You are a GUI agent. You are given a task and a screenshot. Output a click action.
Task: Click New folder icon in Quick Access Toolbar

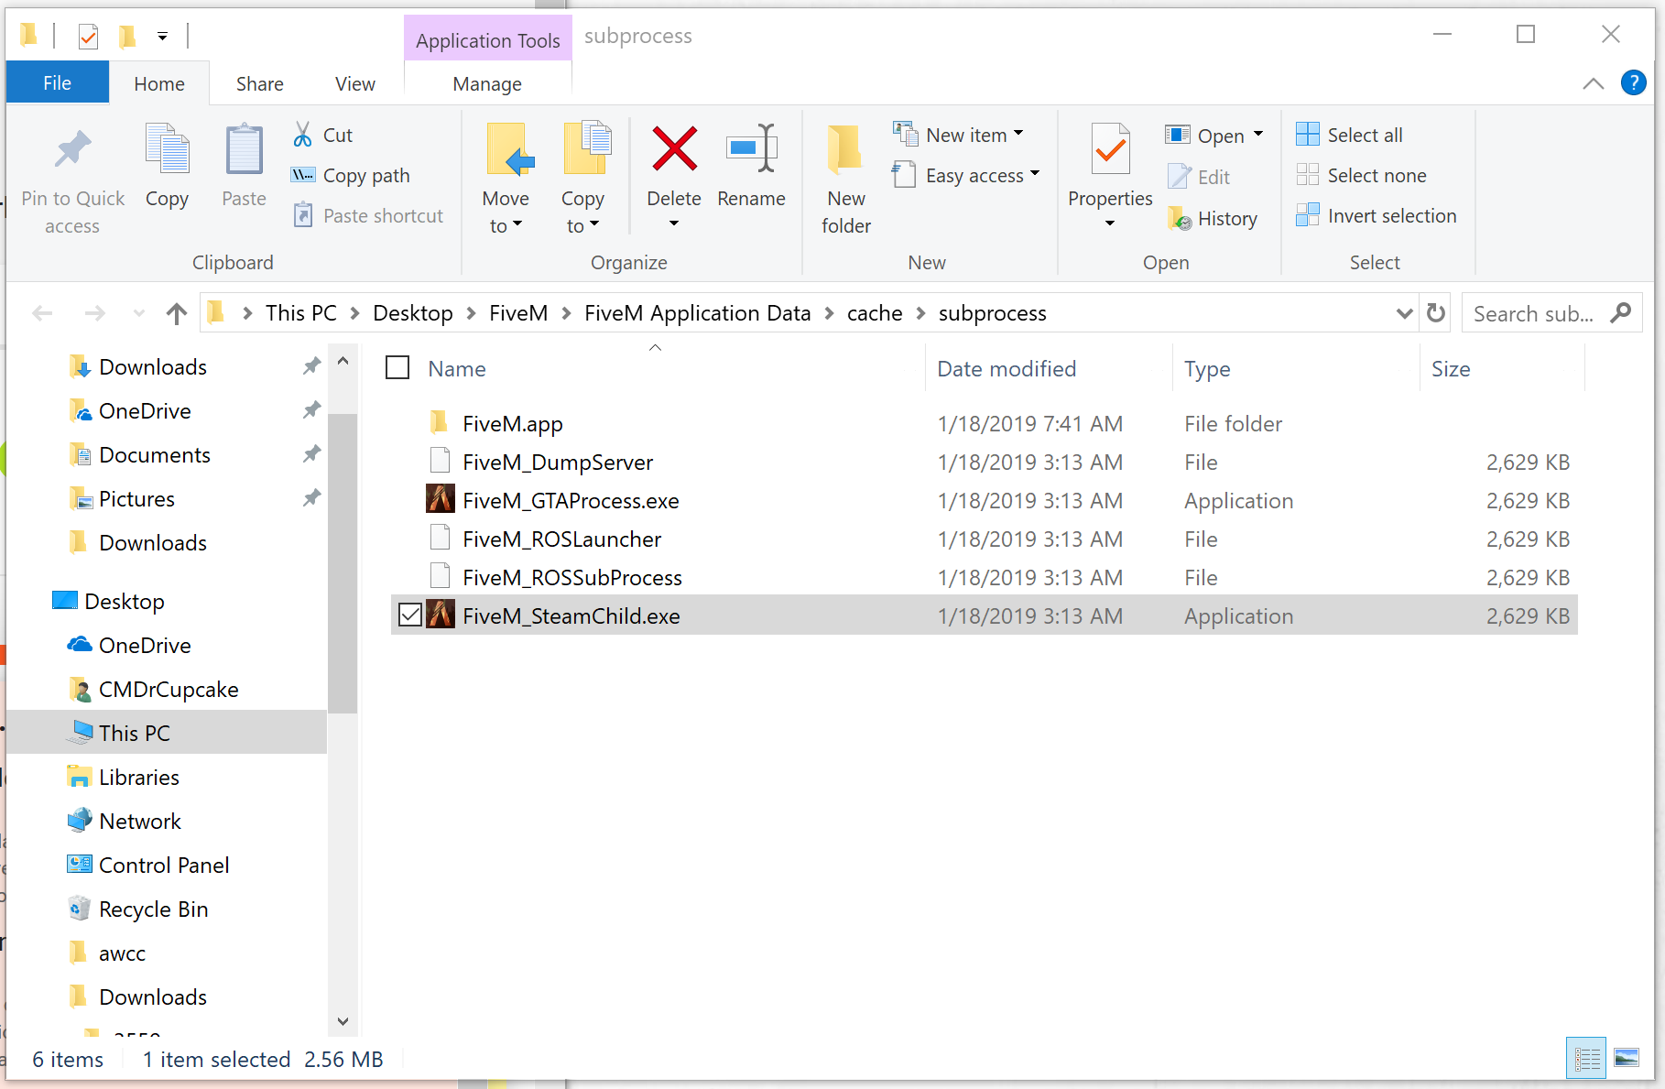pyautogui.click(x=126, y=37)
